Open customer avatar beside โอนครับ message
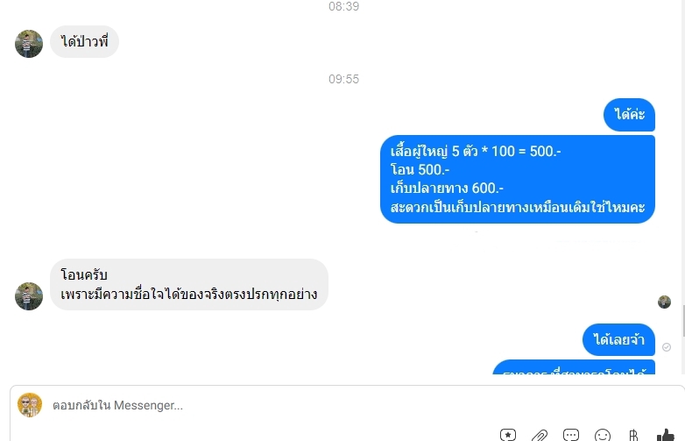This screenshot has height=441, width=685. pos(29,295)
